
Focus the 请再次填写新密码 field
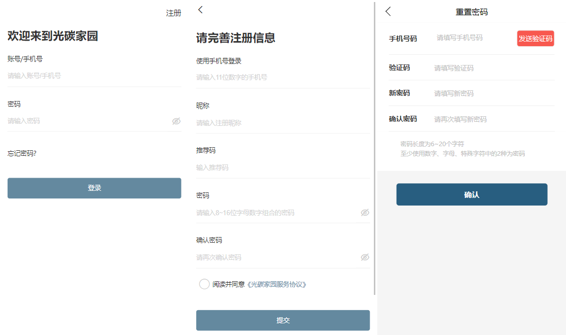(x=494, y=119)
